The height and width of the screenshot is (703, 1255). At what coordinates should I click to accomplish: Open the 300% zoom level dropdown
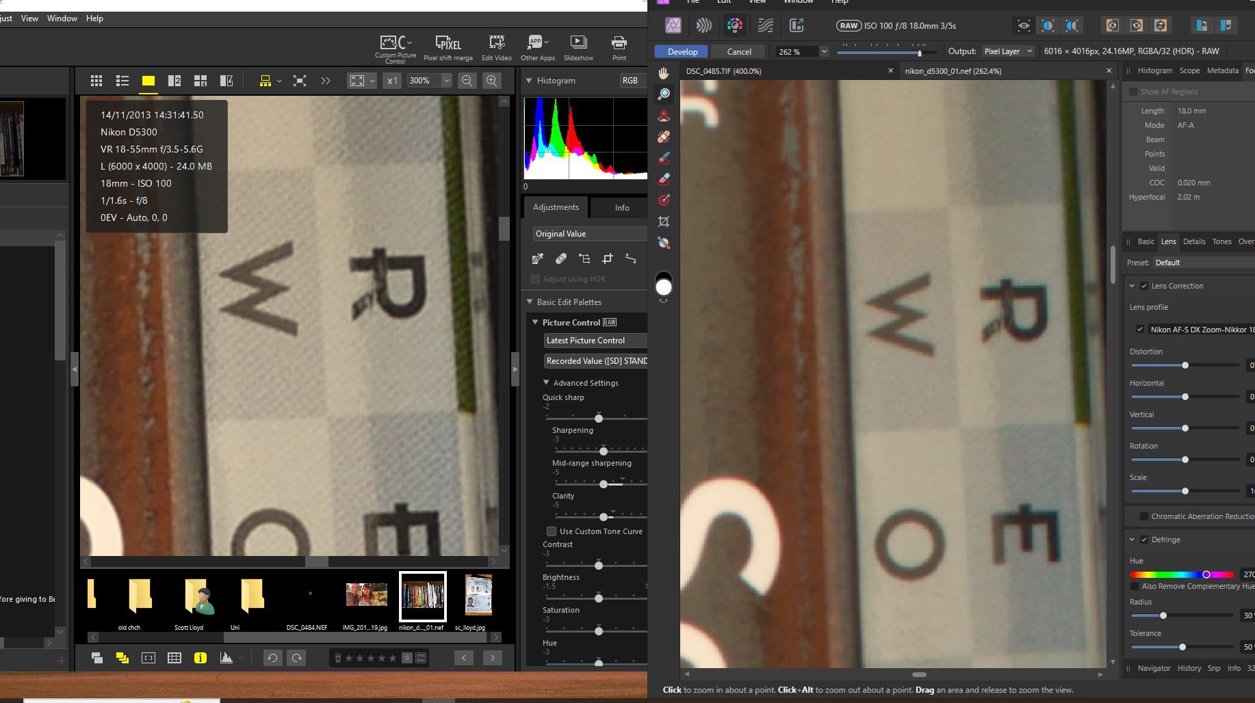click(447, 81)
